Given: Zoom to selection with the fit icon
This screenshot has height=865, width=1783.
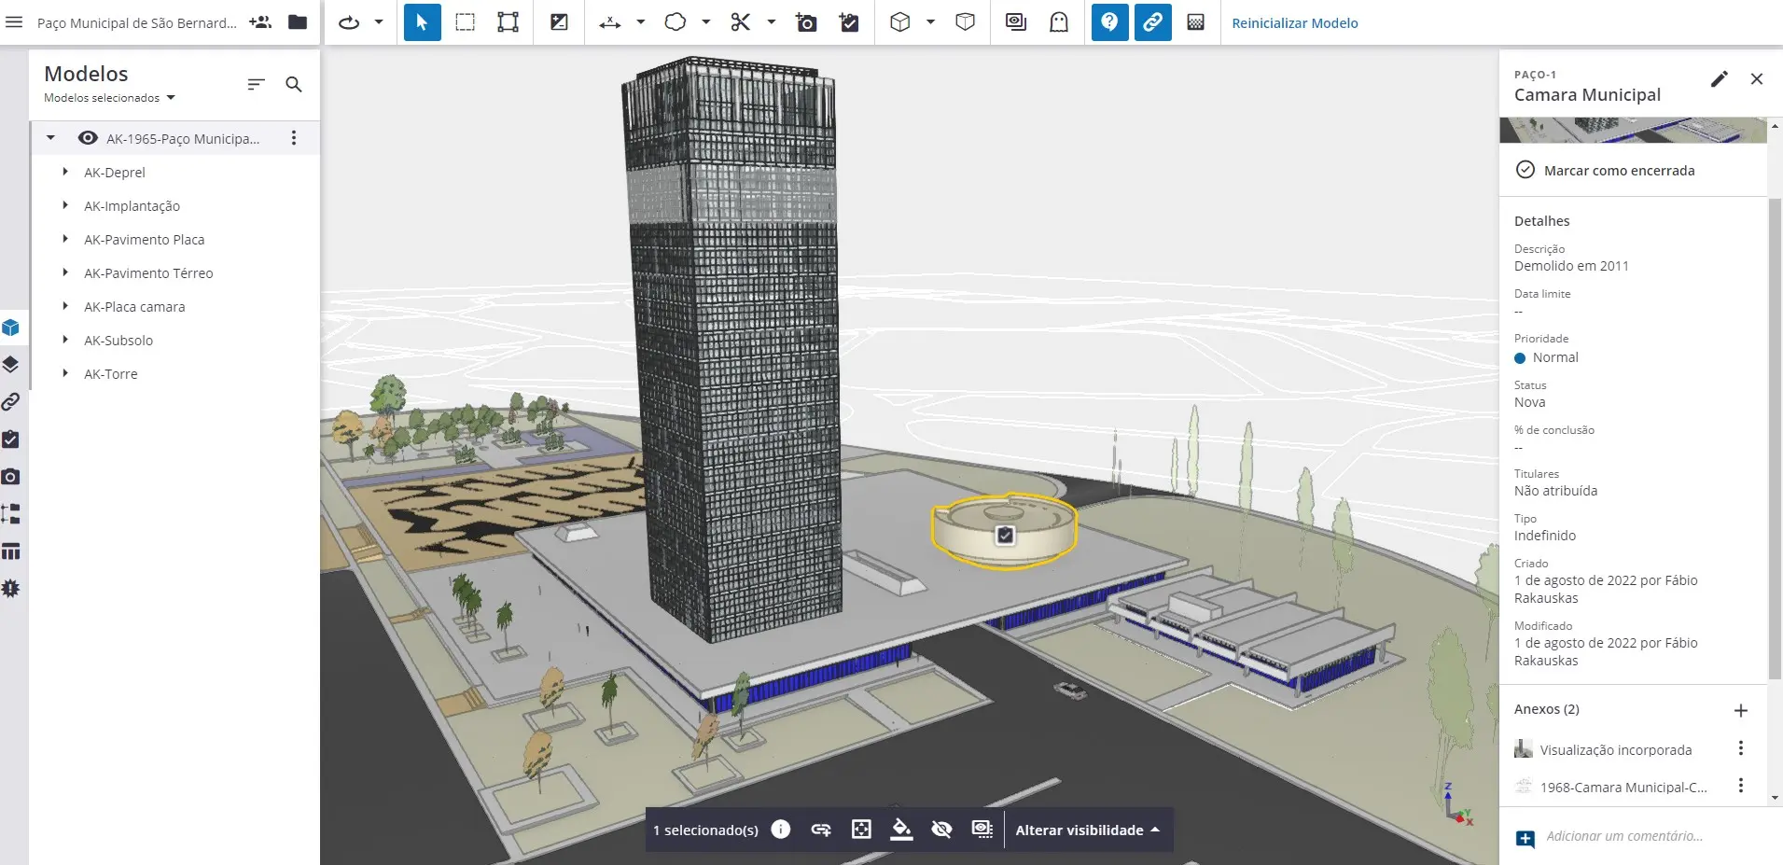Looking at the screenshot, I should pyautogui.click(x=861, y=830).
